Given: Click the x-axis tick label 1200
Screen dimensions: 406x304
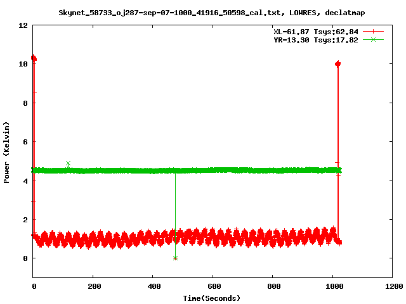Looking at the screenshot, I should click(x=394, y=286).
